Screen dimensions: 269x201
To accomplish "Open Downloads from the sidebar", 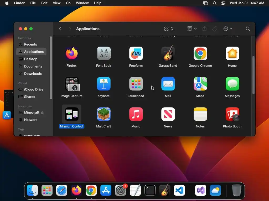I will (31, 74).
